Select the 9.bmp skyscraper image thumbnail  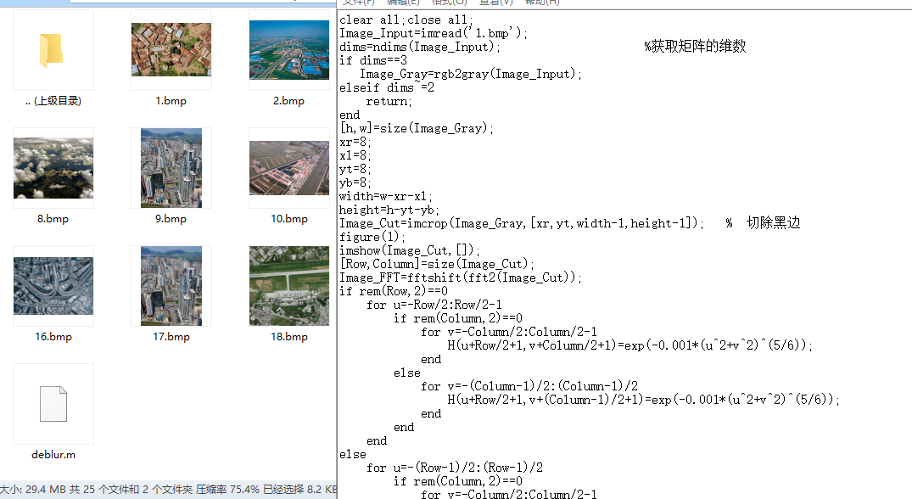tap(171, 168)
